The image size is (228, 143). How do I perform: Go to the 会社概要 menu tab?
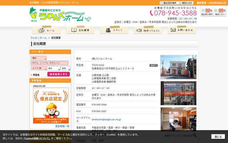pyautogui.click(x=80, y=30)
